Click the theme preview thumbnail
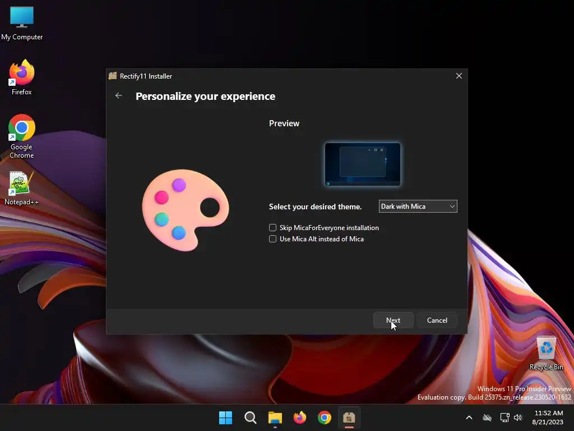This screenshot has height=431, width=574. click(x=363, y=164)
